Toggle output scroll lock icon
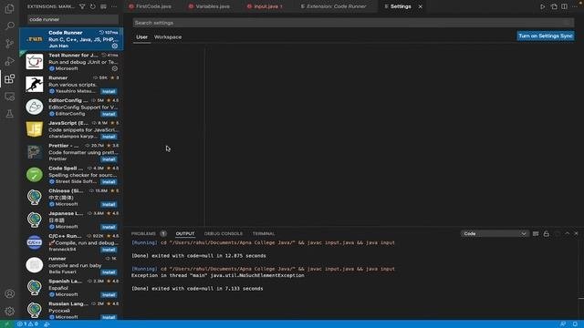584x328 pixels. pyautogui.click(x=546, y=233)
